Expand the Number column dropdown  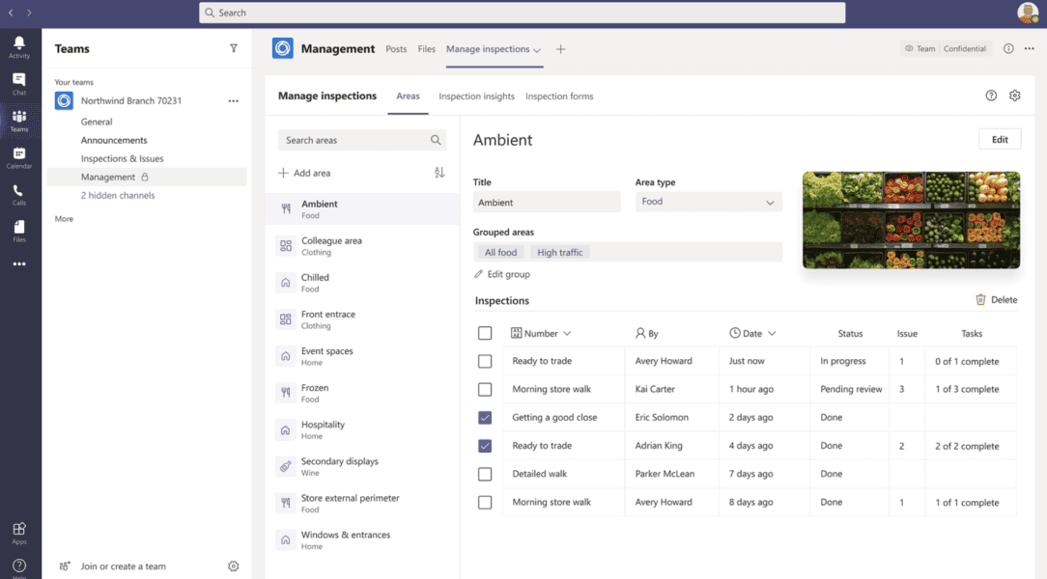(x=566, y=334)
